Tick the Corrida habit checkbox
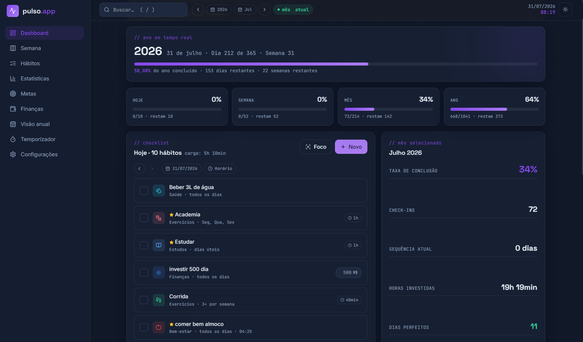Viewport: 583px width, 342px height. (x=144, y=300)
